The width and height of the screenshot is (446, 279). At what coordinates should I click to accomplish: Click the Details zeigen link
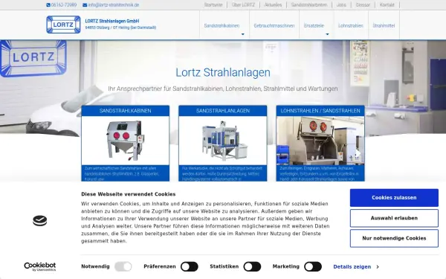pyautogui.click(x=352, y=267)
